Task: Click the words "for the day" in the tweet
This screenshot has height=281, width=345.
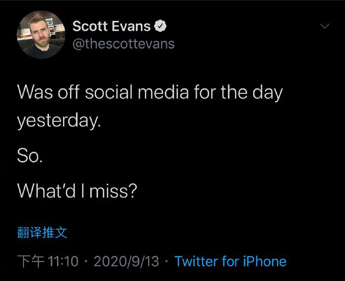Action: tap(238, 91)
